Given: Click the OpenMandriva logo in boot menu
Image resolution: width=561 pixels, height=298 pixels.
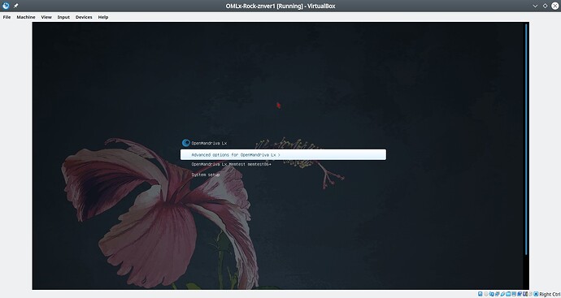Looking at the screenshot, I should (185, 143).
